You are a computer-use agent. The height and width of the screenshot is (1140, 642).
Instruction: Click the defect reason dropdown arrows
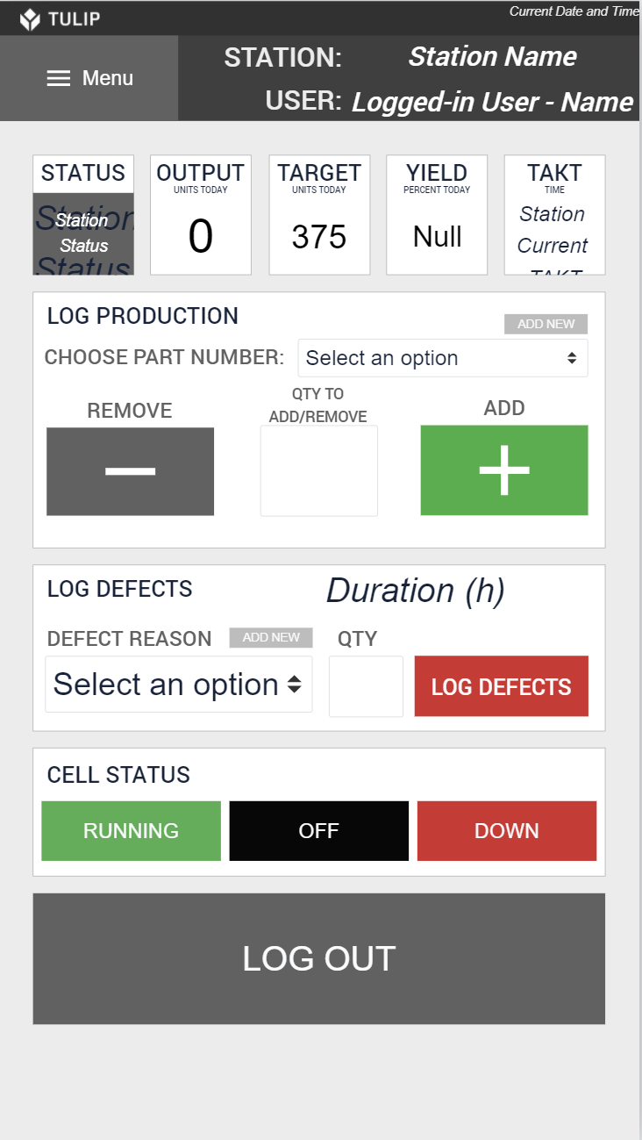tap(295, 684)
